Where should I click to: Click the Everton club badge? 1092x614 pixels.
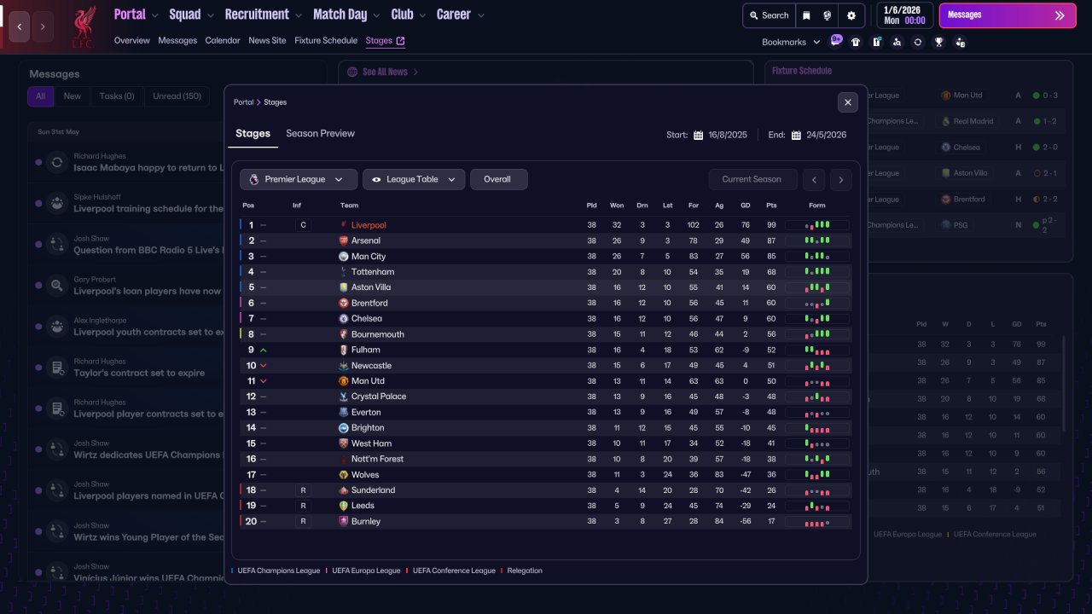click(x=344, y=412)
